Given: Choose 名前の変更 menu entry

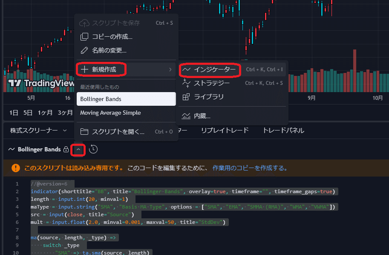Looking at the screenshot, I should (126, 50).
